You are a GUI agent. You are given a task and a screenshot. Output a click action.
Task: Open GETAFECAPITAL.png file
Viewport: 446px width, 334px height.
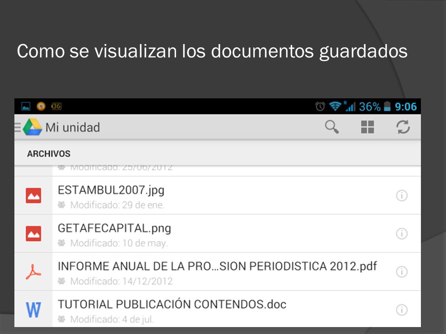tap(217, 233)
